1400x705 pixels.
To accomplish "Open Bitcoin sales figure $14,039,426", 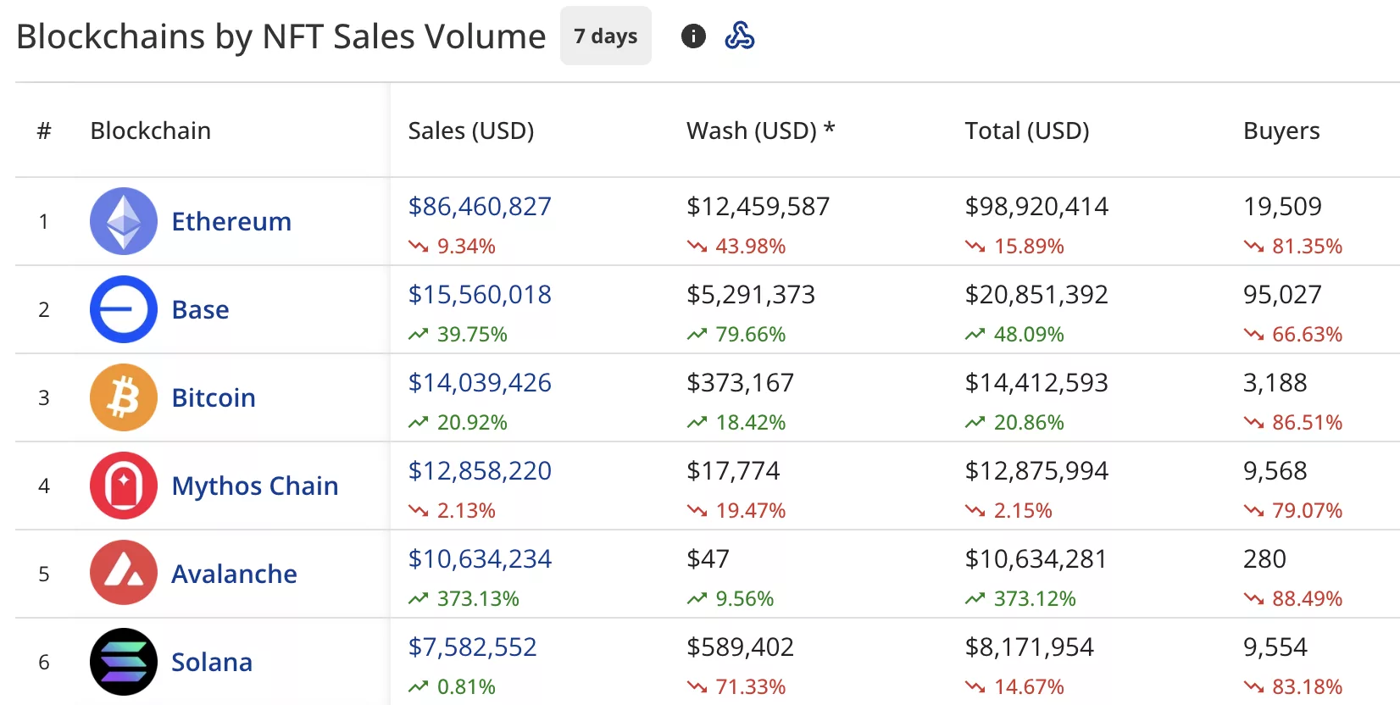I will coord(480,382).
